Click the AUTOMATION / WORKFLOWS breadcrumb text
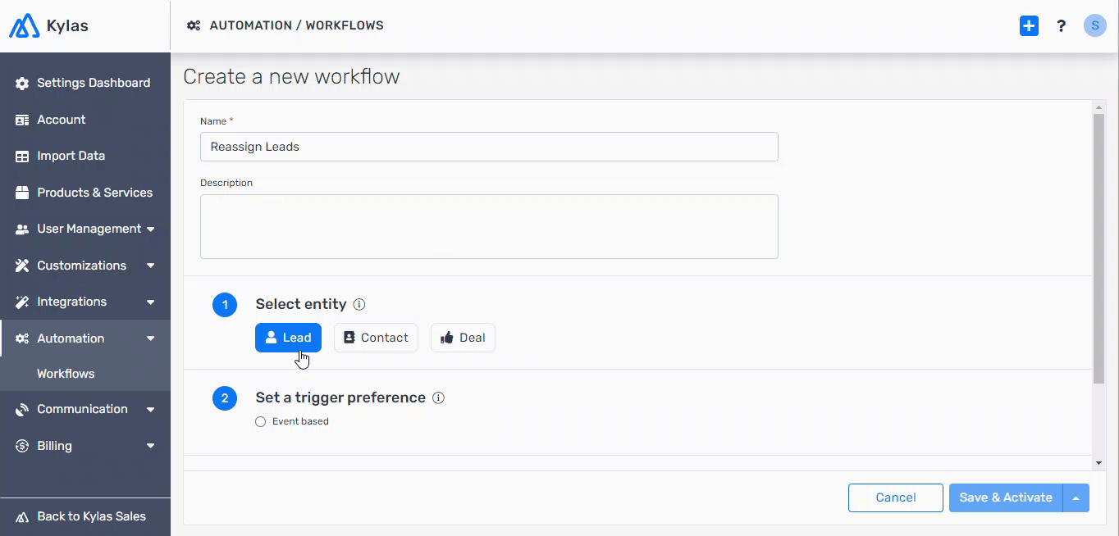The height and width of the screenshot is (536, 1119). point(297,25)
